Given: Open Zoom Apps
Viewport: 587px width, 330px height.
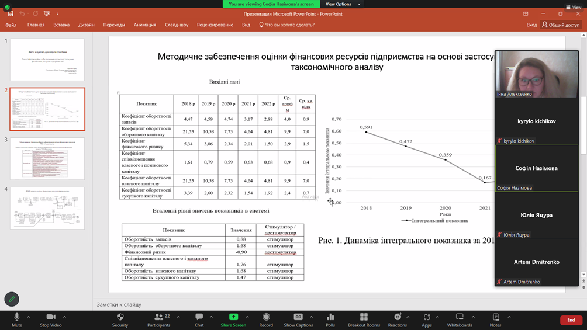Looking at the screenshot, I should pos(427,320).
